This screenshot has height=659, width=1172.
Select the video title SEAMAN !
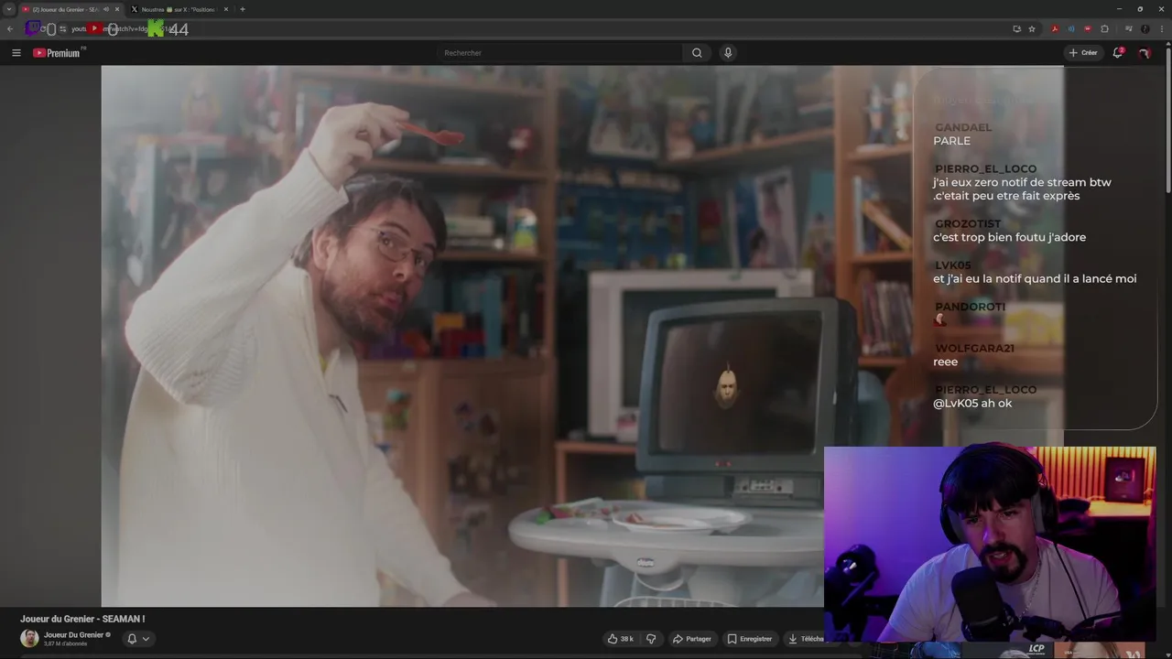click(82, 619)
